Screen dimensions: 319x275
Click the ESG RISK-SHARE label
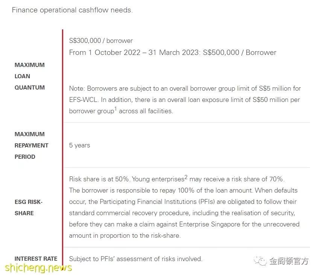click(x=29, y=207)
